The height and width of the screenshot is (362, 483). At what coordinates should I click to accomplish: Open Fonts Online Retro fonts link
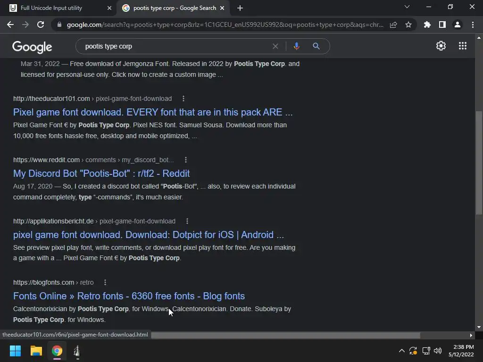129,296
